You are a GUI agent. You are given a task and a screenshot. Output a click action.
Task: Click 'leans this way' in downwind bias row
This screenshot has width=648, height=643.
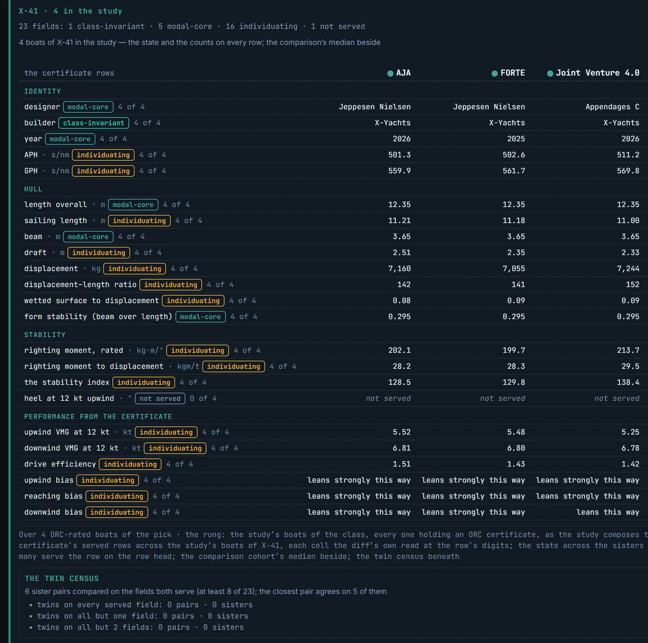coord(608,512)
